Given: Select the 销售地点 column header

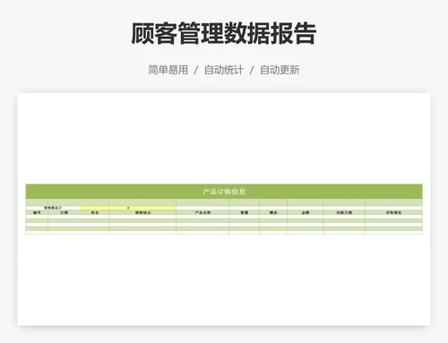Looking at the screenshot, I should [142, 212].
